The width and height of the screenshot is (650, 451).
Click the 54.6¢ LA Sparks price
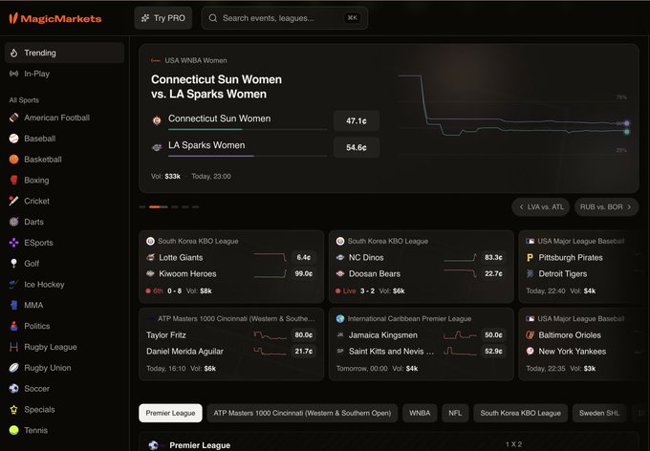click(357, 147)
